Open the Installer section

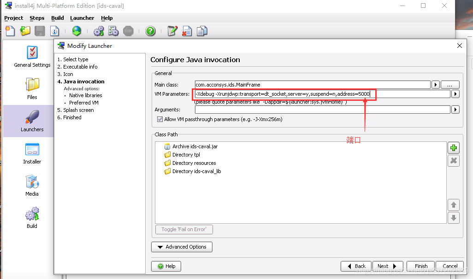click(32, 153)
